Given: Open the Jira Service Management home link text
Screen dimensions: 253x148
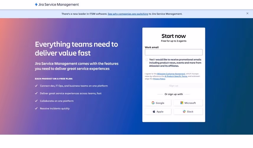Looking at the screenshot, I should (58, 4).
